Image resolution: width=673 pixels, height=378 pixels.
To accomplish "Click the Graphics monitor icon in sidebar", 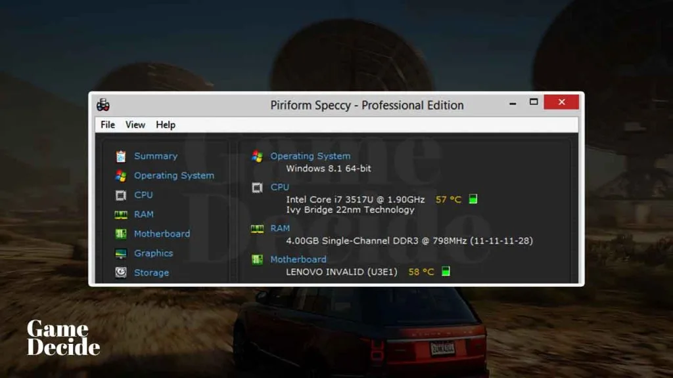I will [x=121, y=253].
